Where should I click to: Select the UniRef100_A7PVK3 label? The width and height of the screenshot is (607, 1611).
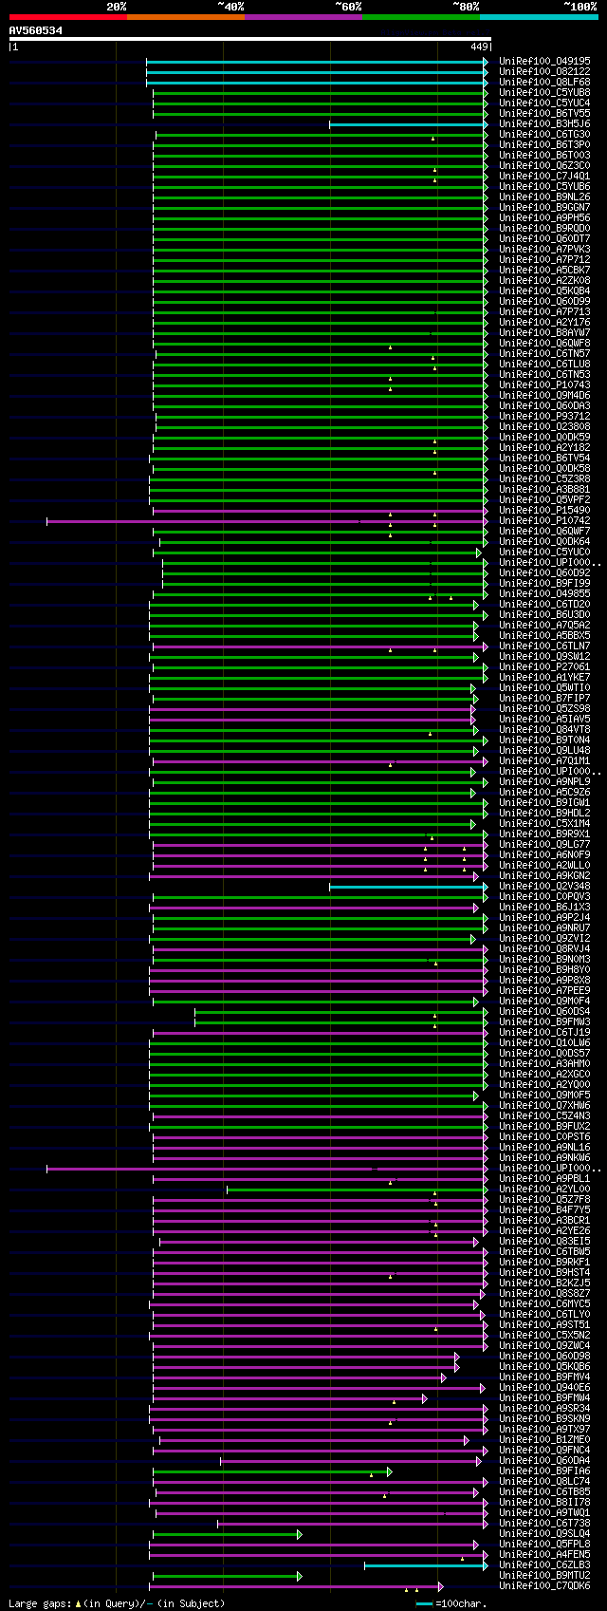click(544, 249)
